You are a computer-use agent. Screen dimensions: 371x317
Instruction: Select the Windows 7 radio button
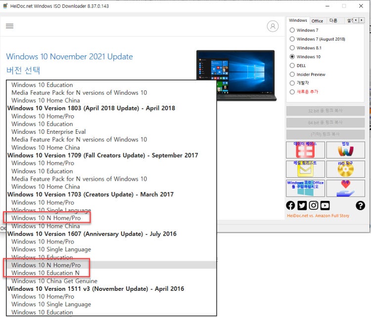coord(292,30)
